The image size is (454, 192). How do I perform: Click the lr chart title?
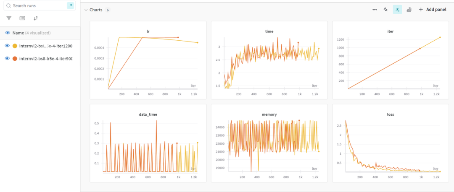(148, 31)
